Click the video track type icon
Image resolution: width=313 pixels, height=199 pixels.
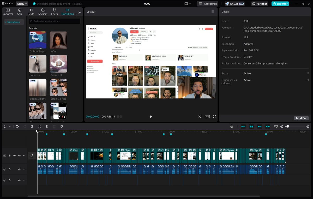click(x=4, y=155)
